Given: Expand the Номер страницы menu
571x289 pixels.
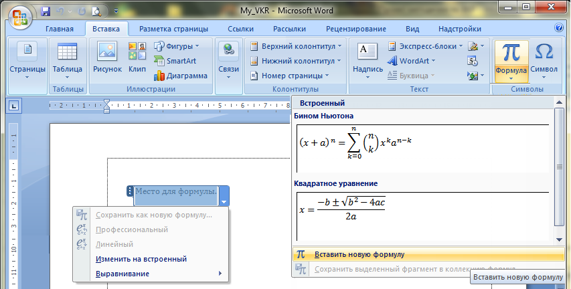Looking at the screenshot, I should [x=327, y=76].
